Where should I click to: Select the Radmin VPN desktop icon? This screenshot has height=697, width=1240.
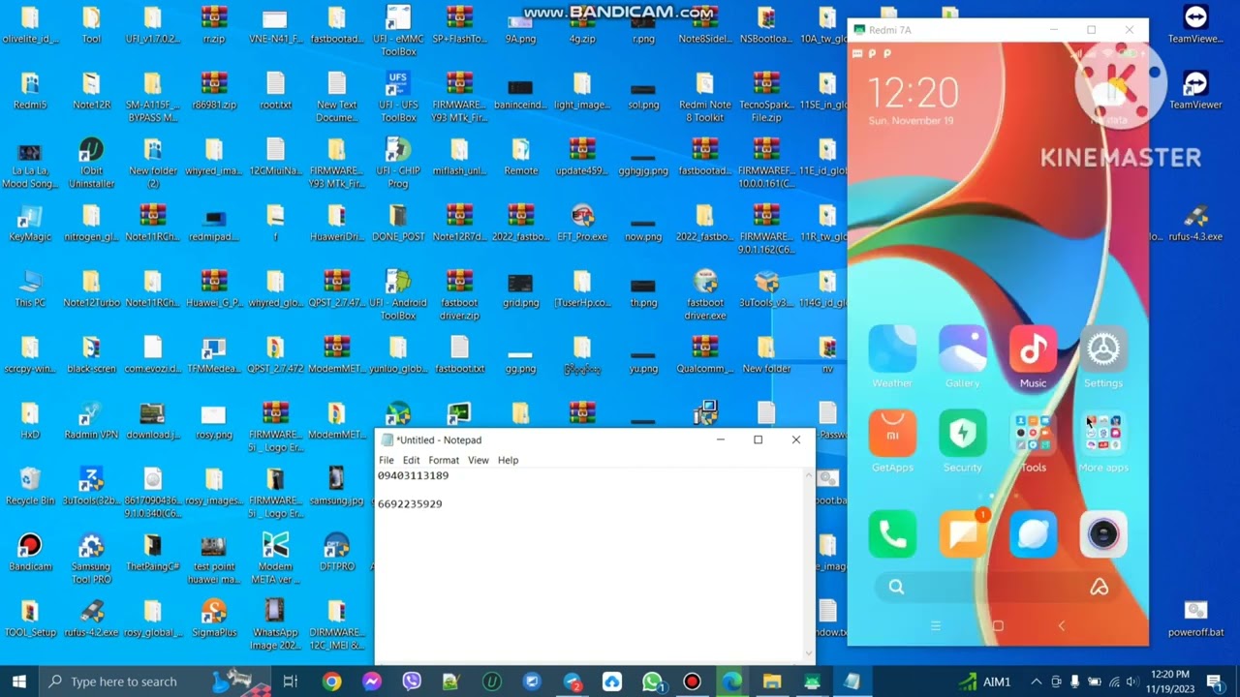coord(91,421)
